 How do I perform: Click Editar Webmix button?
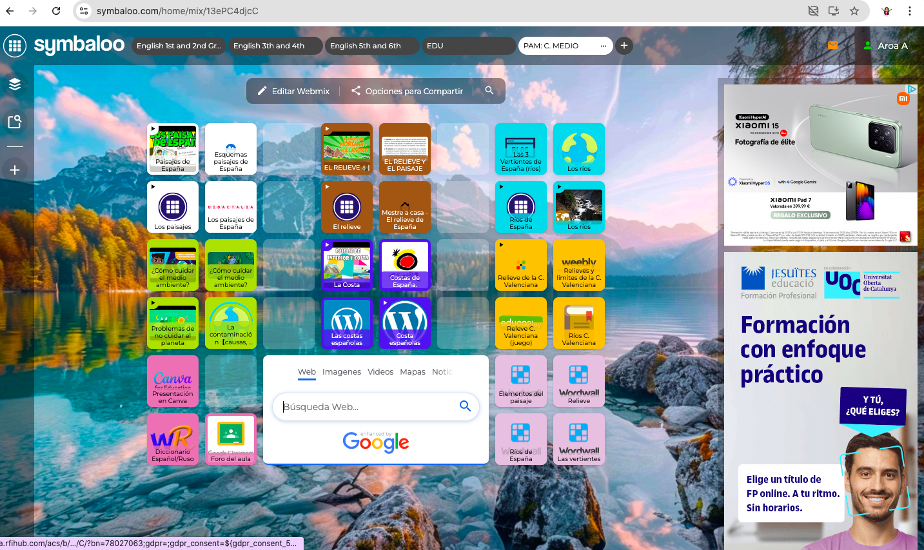293,91
